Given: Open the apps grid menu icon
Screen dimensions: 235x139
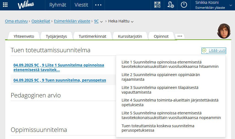Looking at the screenshot, I should (x=5, y=5).
